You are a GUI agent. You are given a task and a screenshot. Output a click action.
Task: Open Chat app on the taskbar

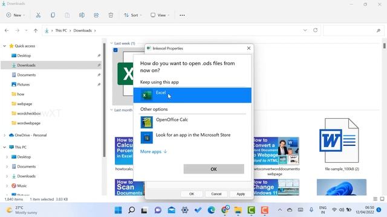click(x=158, y=210)
